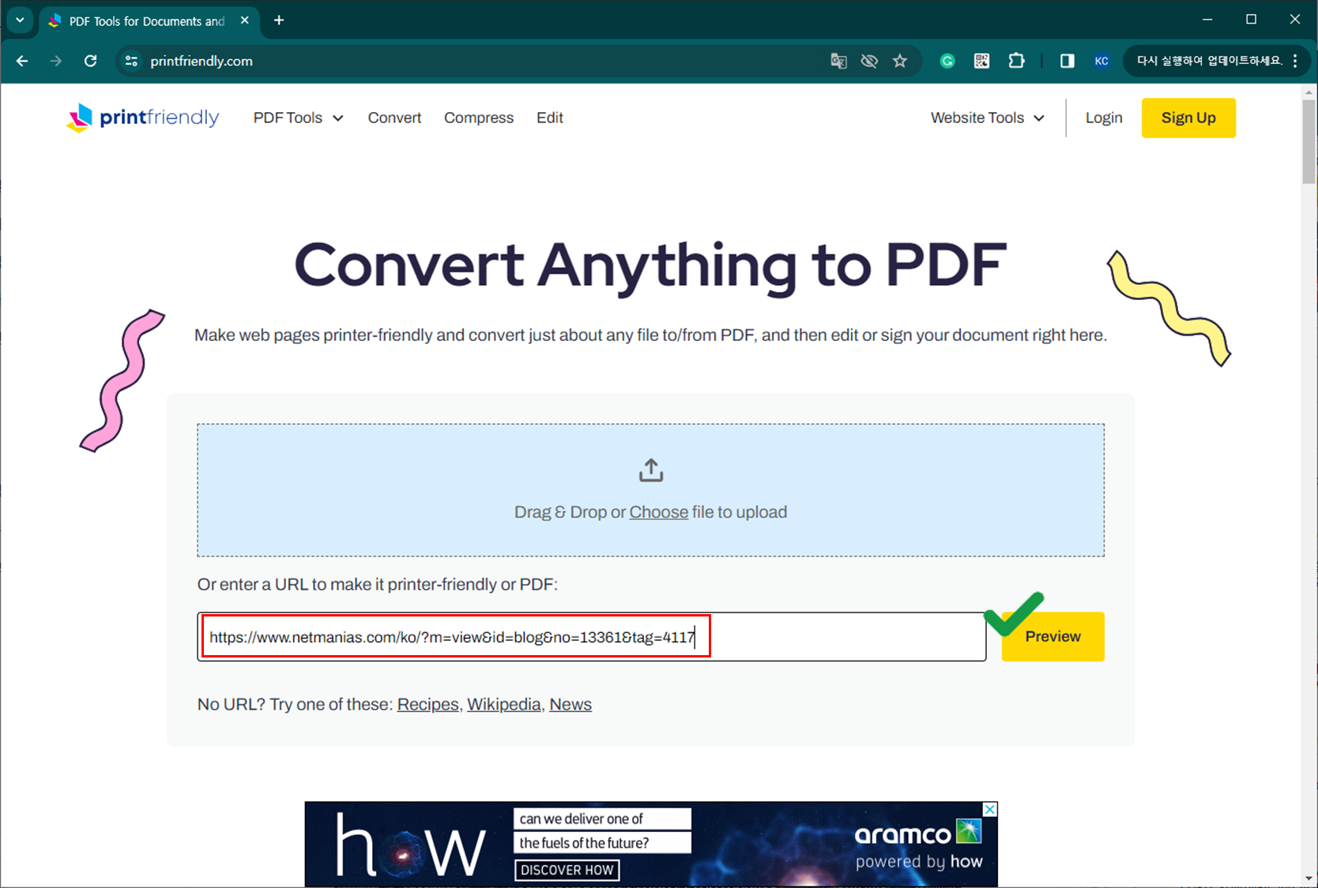This screenshot has height=888, width=1318.
Task: Click Choose to select a file
Action: click(x=658, y=512)
